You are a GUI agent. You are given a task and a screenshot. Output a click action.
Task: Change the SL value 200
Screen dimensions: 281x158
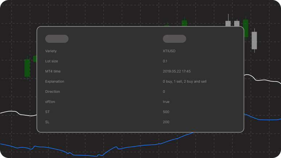[x=166, y=122]
